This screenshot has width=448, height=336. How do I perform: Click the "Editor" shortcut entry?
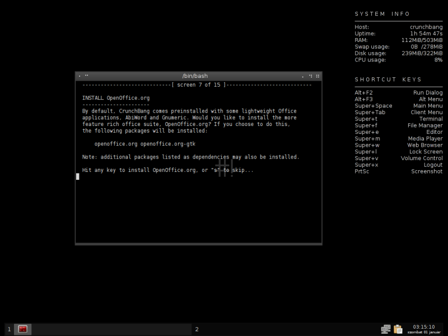pyautogui.click(x=435, y=132)
